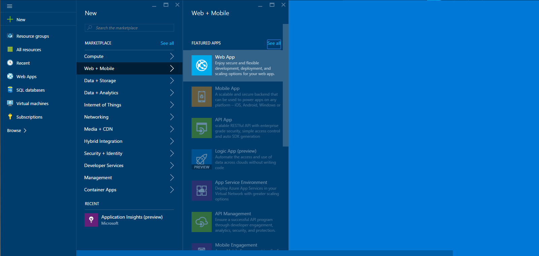Click the Logic App (preview) title

(x=236, y=151)
